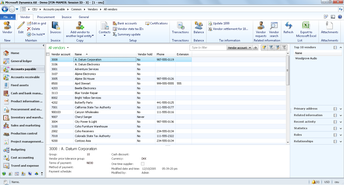
Task: Export list to Microsoft Excel
Action: point(306,29)
